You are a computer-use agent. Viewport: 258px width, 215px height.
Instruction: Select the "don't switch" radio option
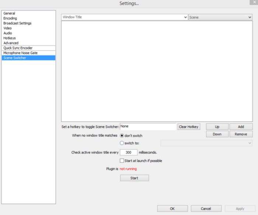(122, 136)
